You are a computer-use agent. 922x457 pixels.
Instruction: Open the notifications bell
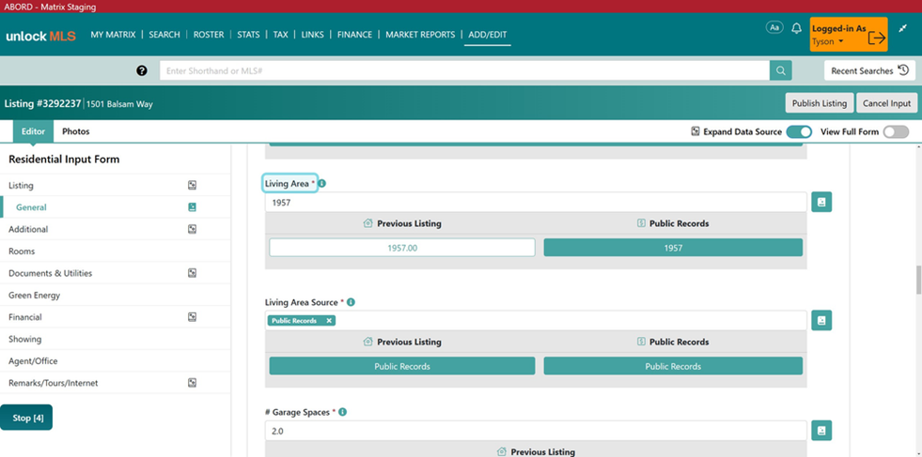797,28
